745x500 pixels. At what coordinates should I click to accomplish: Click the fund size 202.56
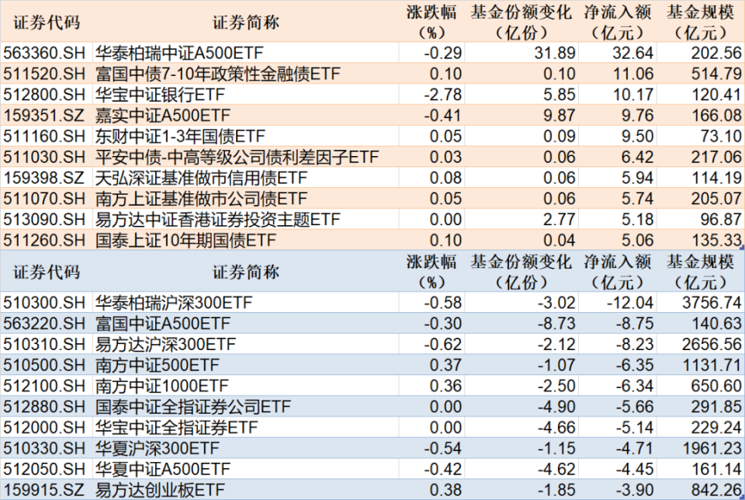click(716, 53)
